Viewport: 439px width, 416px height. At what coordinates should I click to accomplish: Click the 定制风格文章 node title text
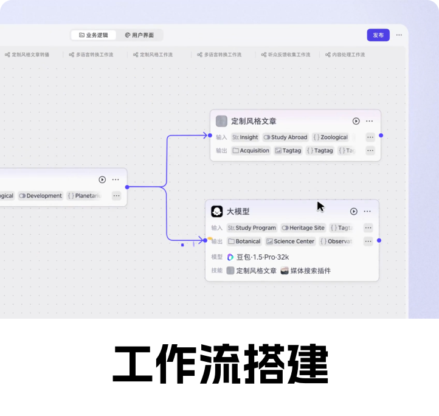(254, 121)
